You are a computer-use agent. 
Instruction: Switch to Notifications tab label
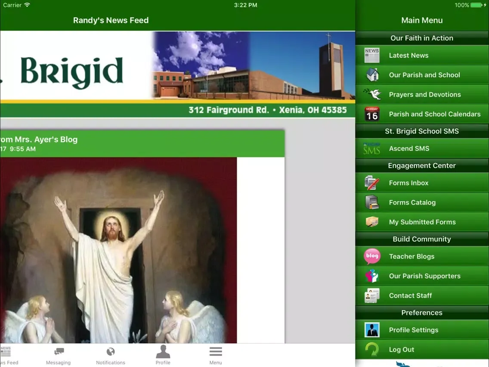[x=110, y=363]
